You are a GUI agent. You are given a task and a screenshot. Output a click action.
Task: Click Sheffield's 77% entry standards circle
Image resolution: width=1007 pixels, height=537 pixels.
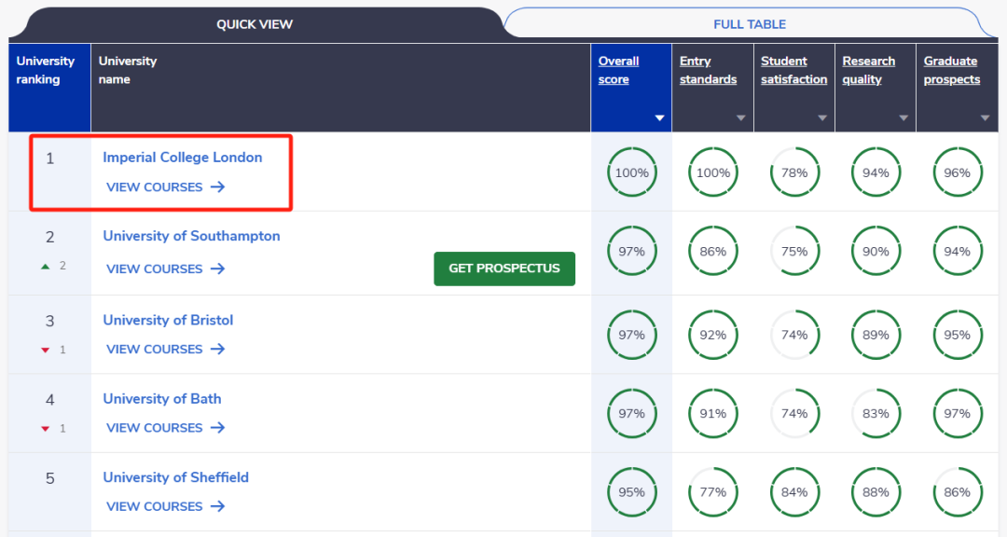coord(713,492)
